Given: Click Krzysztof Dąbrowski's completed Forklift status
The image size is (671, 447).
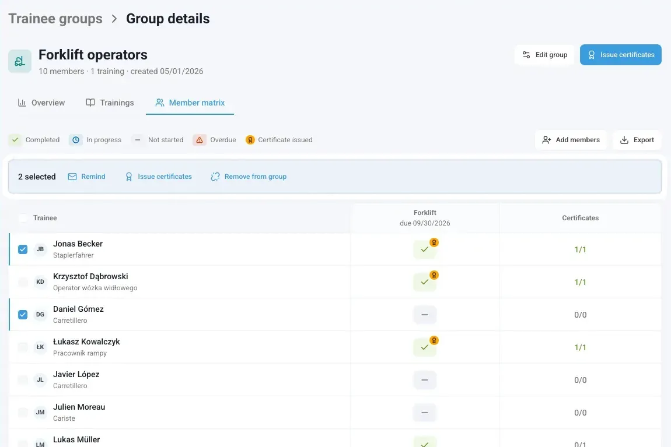Looking at the screenshot, I should pos(425,282).
